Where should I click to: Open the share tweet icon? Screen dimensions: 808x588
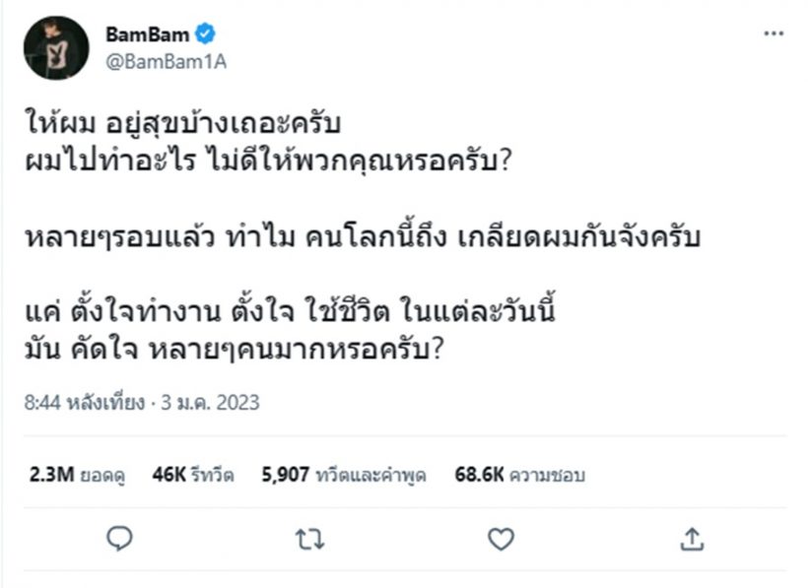(692, 538)
